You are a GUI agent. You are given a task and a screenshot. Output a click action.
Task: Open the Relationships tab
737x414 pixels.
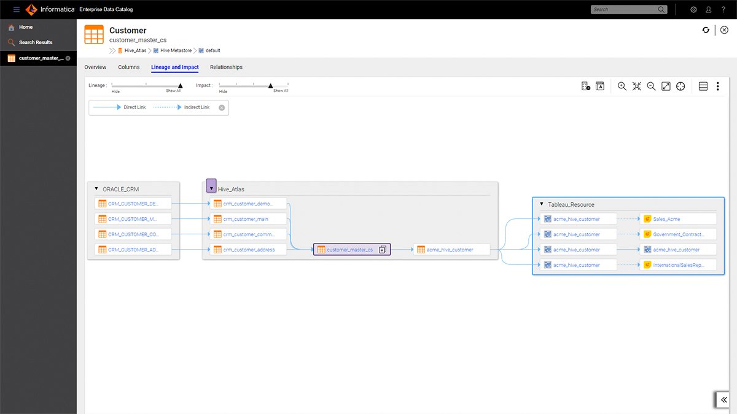[226, 67]
